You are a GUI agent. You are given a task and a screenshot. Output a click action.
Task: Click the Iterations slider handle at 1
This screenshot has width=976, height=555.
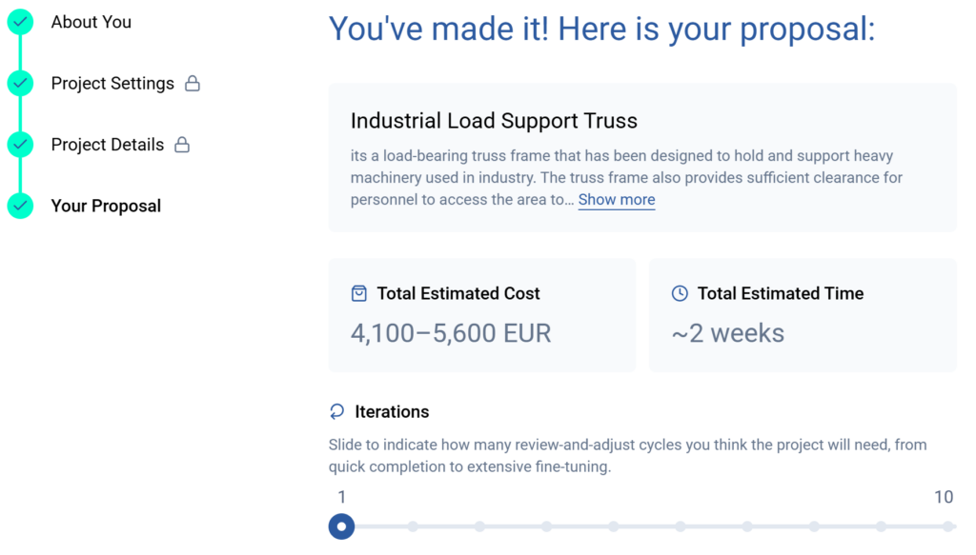[x=341, y=526]
